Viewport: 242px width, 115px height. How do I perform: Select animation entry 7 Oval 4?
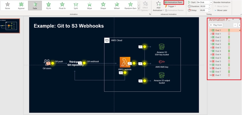click(225, 51)
